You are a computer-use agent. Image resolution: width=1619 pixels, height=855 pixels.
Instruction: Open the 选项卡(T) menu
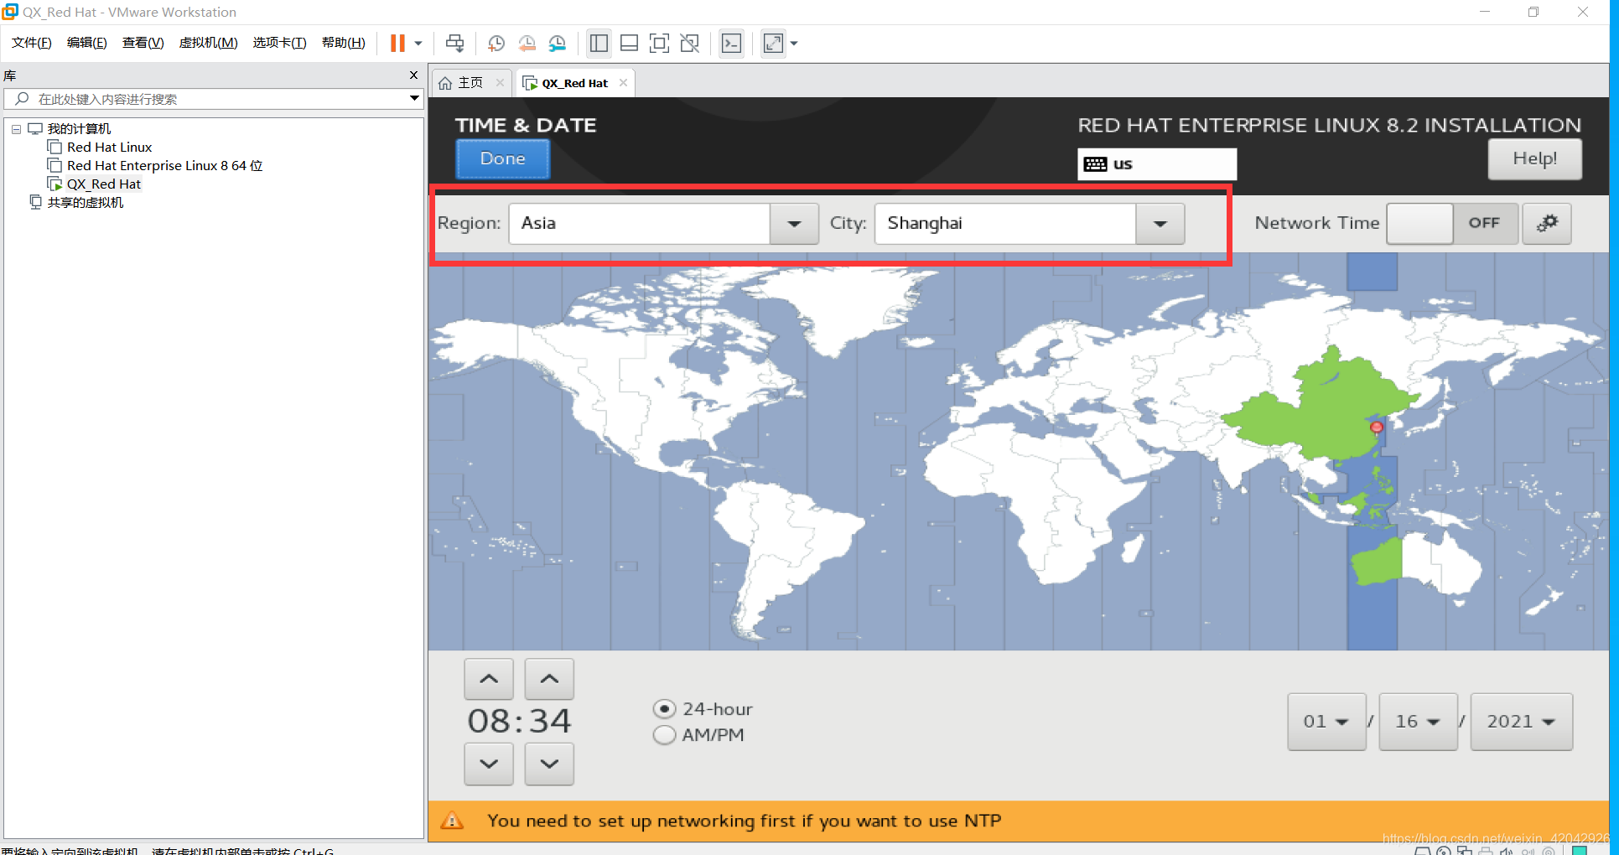pos(279,43)
